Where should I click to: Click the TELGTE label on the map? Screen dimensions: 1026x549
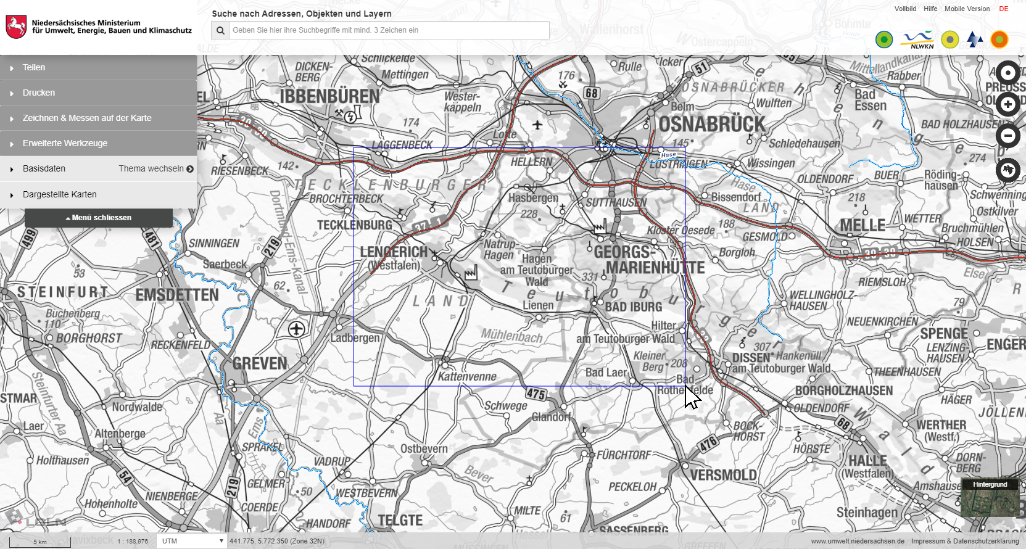pyautogui.click(x=400, y=520)
